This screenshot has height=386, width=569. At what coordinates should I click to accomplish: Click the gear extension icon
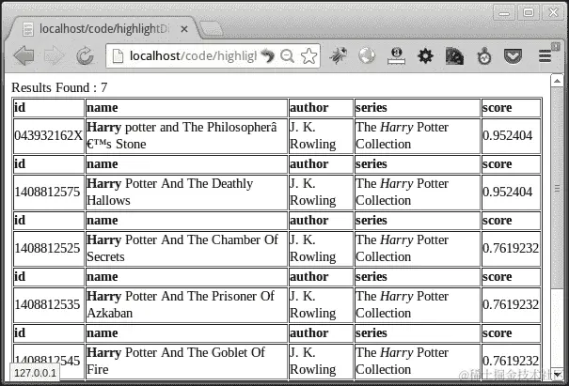click(425, 56)
